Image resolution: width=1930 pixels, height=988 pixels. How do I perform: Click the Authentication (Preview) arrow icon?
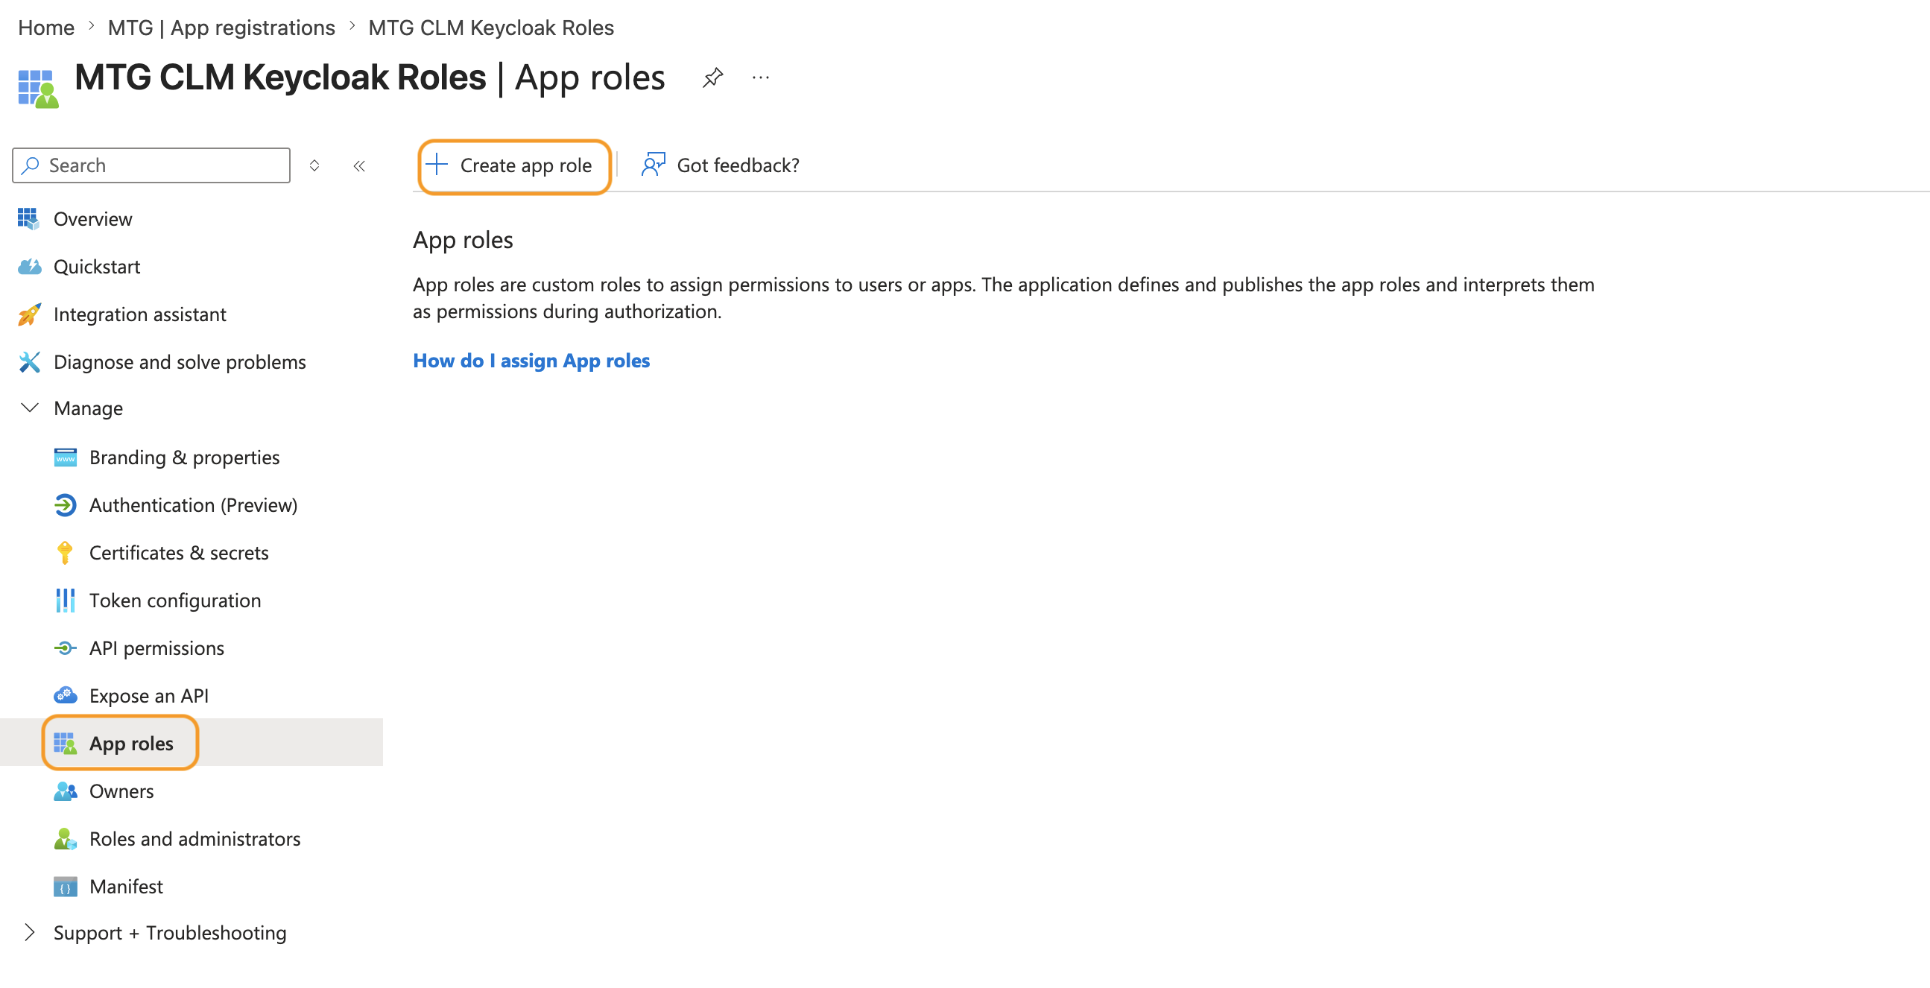click(65, 506)
